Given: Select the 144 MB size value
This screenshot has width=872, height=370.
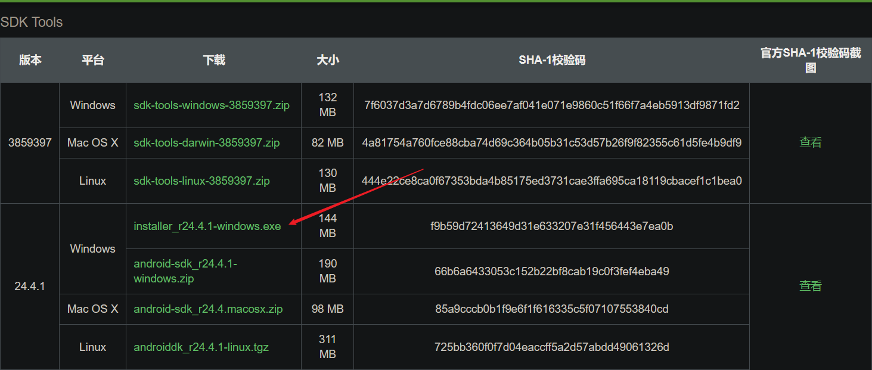Looking at the screenshot, I should click(328, 226).
